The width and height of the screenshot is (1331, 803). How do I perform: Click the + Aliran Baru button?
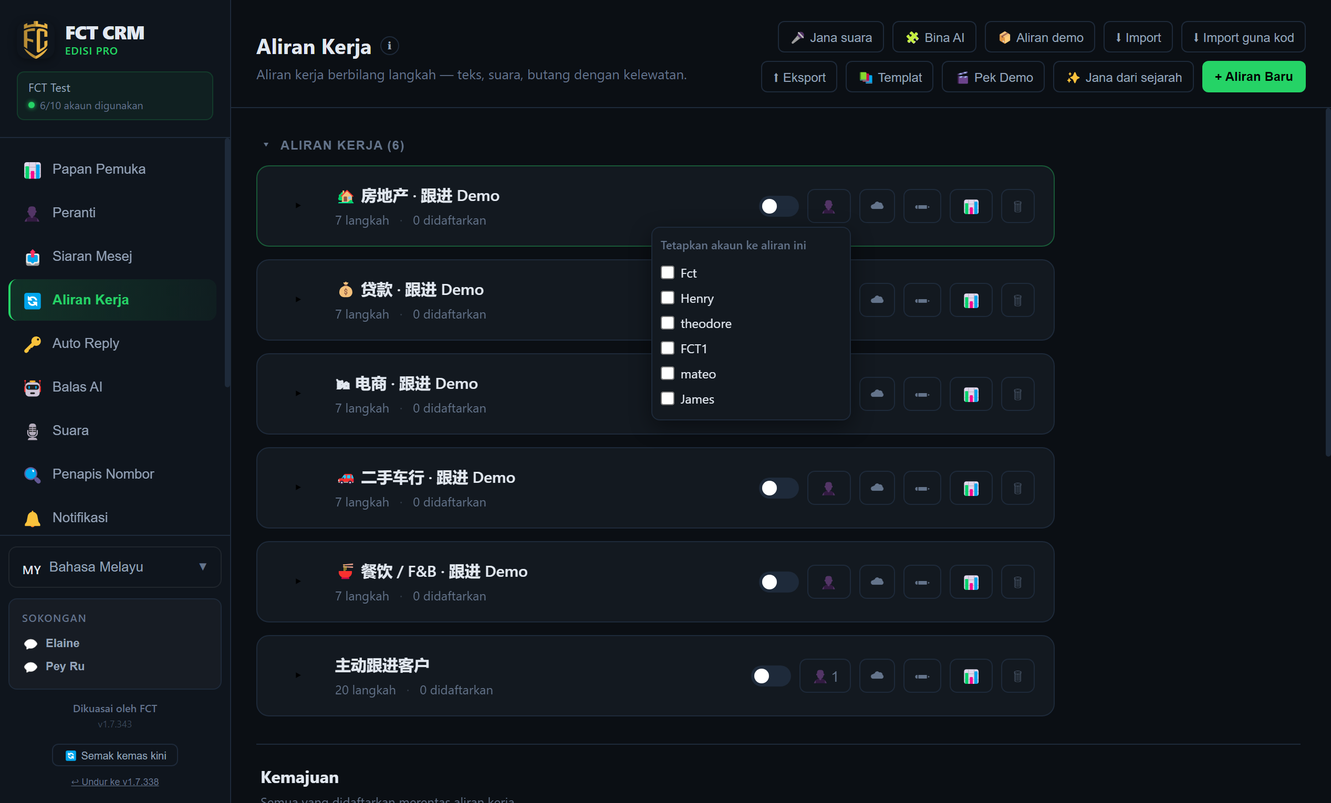point(1253,77)
